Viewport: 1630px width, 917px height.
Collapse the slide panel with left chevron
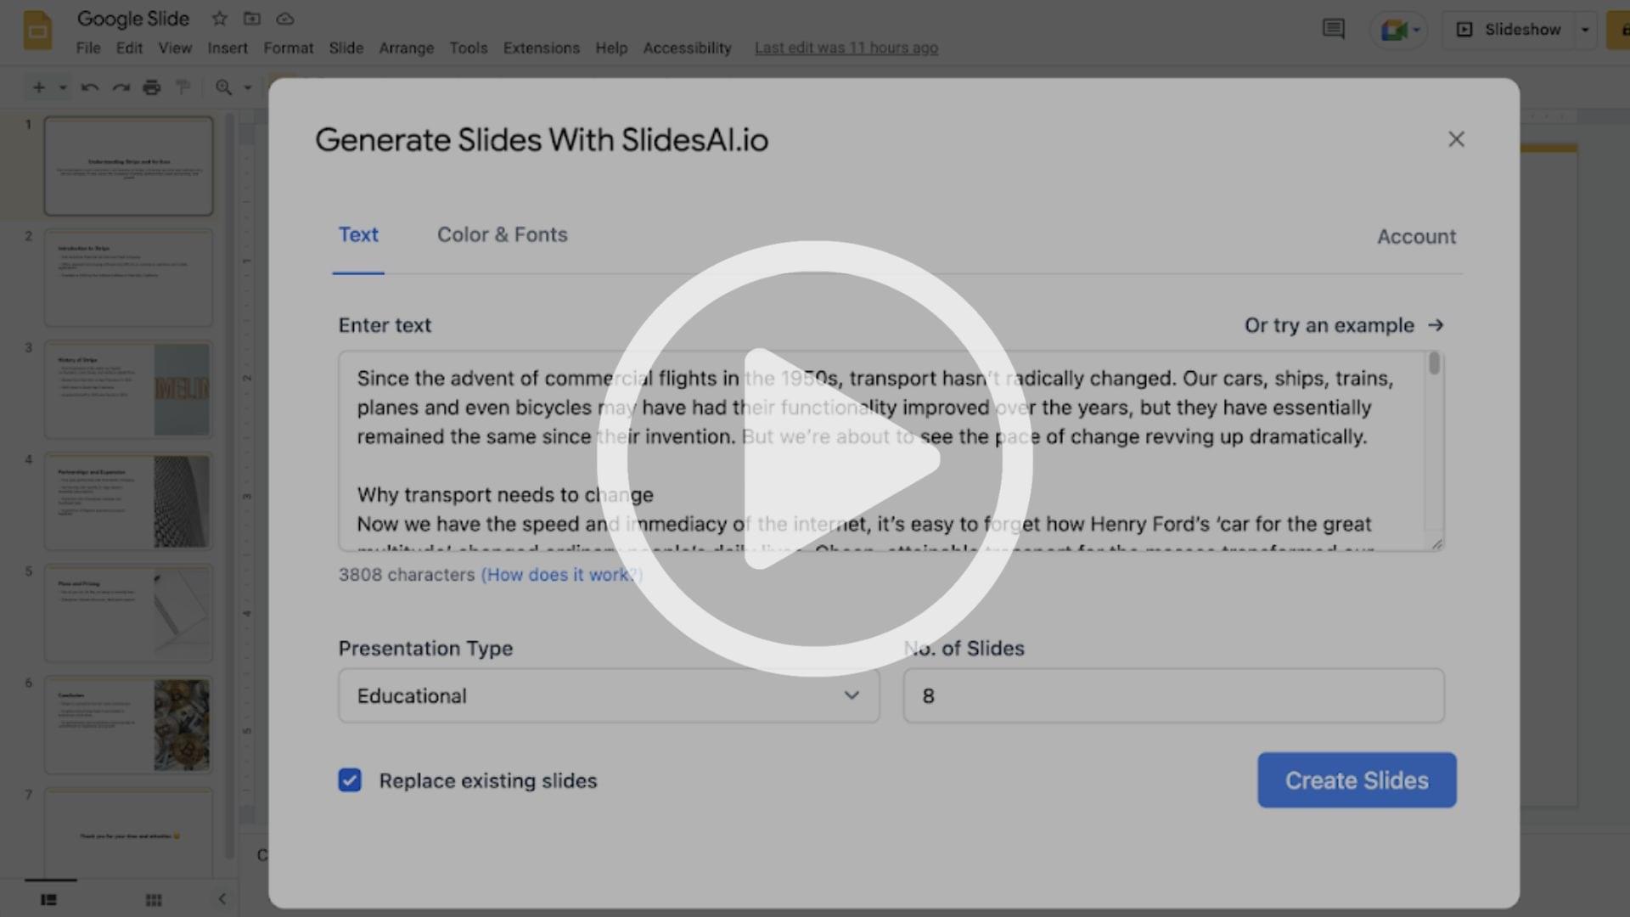click(222, 898)
